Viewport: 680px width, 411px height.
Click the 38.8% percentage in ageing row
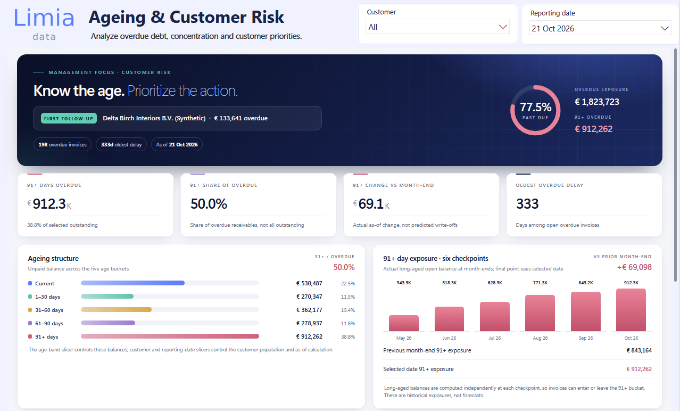348,336
